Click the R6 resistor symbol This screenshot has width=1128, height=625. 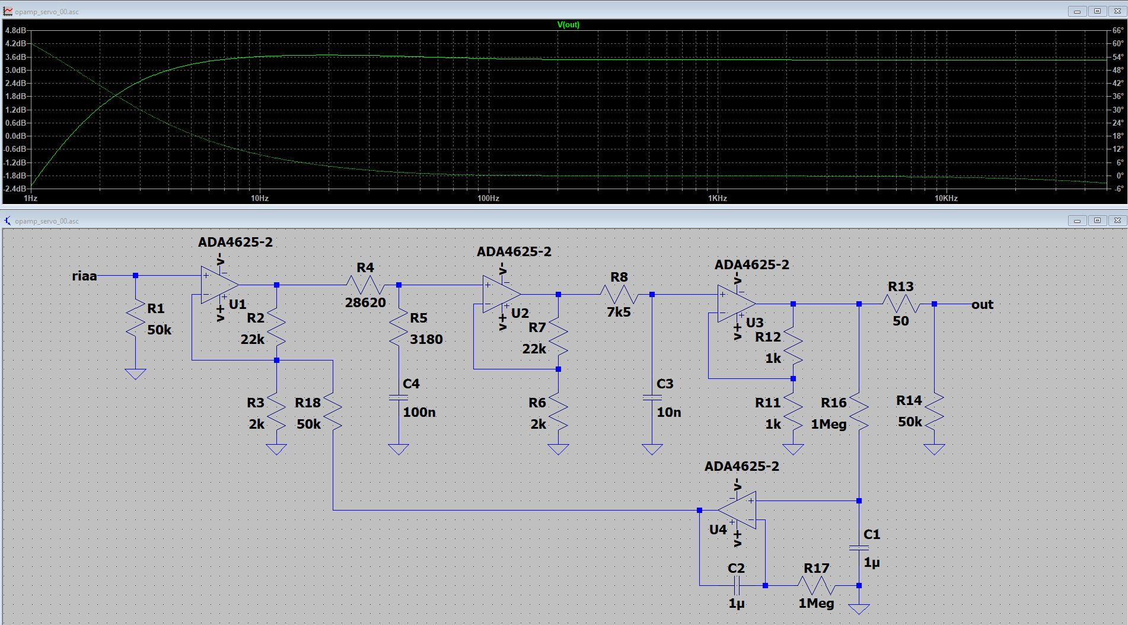(559, 411)
